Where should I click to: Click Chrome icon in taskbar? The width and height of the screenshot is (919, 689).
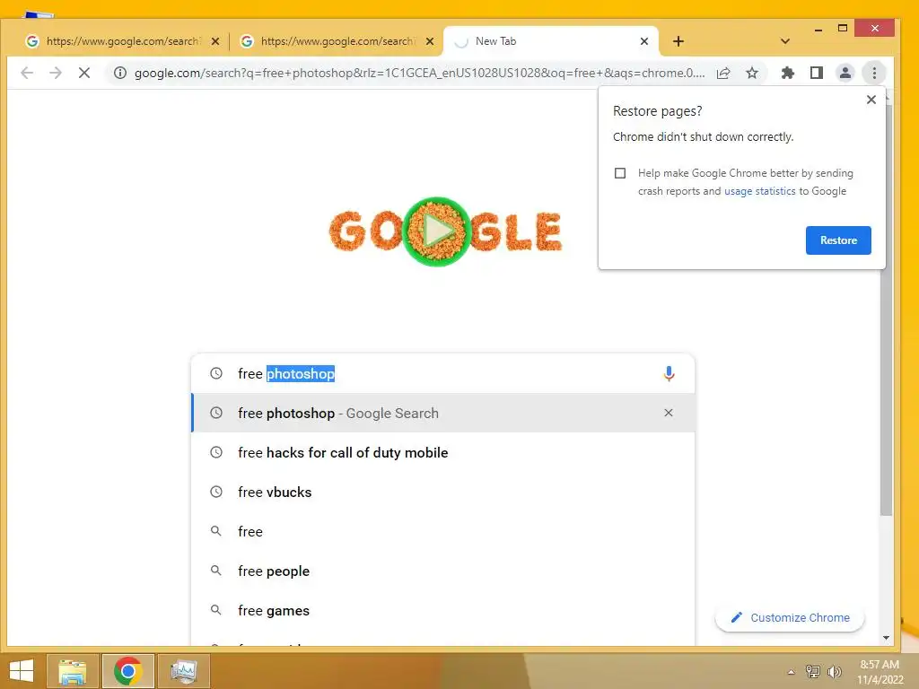127,671
